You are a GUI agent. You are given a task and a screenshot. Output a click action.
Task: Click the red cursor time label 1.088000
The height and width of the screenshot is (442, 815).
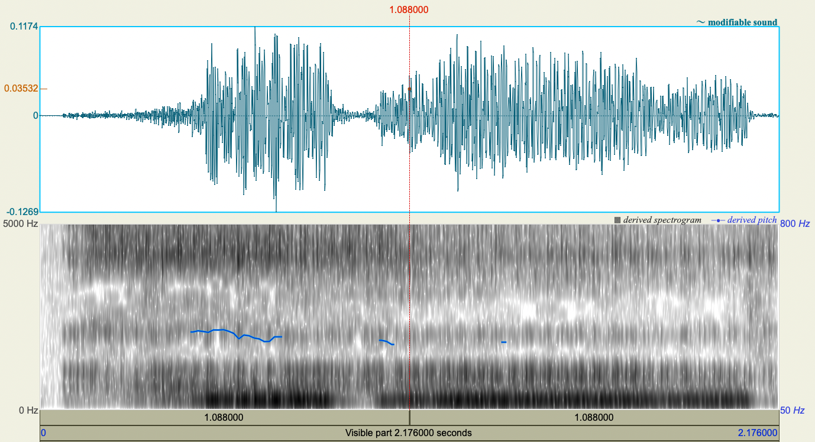[410, 9]
